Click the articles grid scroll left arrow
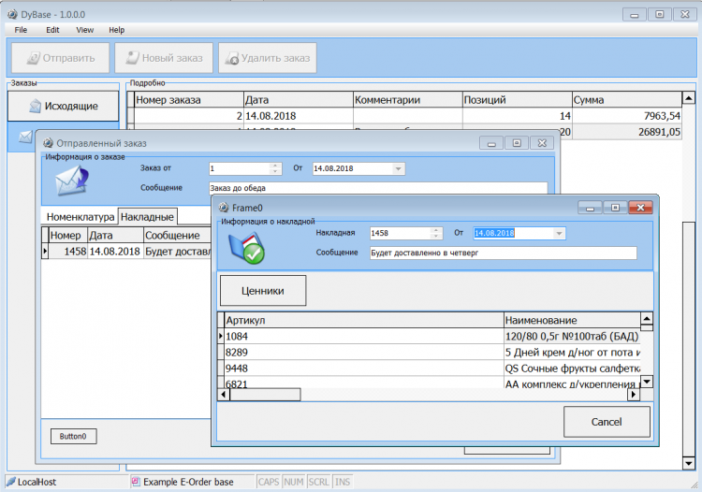Viewport: 702px width, 492px height. click(x=224, y=395)
